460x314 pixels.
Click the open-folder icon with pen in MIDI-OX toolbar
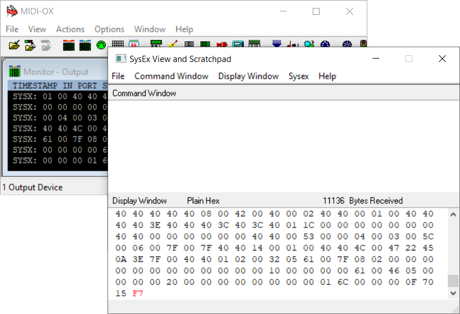coord(14,45)
